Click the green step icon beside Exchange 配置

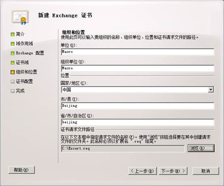13,53
